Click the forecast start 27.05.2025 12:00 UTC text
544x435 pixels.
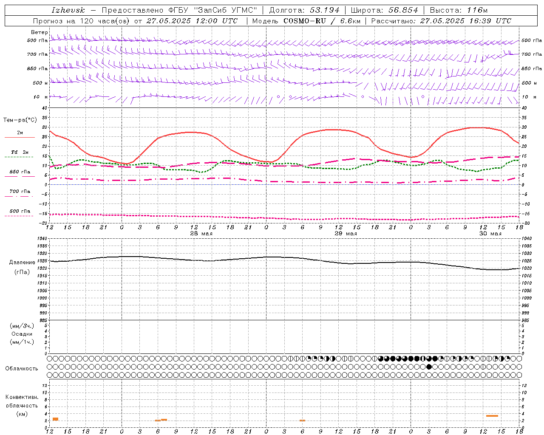[192, 21]
